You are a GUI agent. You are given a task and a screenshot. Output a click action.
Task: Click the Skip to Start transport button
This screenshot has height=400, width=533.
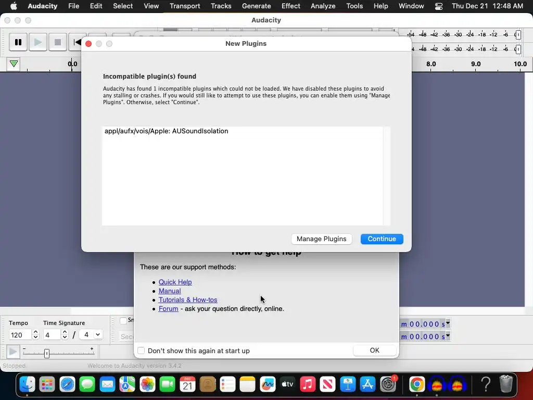[77, 42]
